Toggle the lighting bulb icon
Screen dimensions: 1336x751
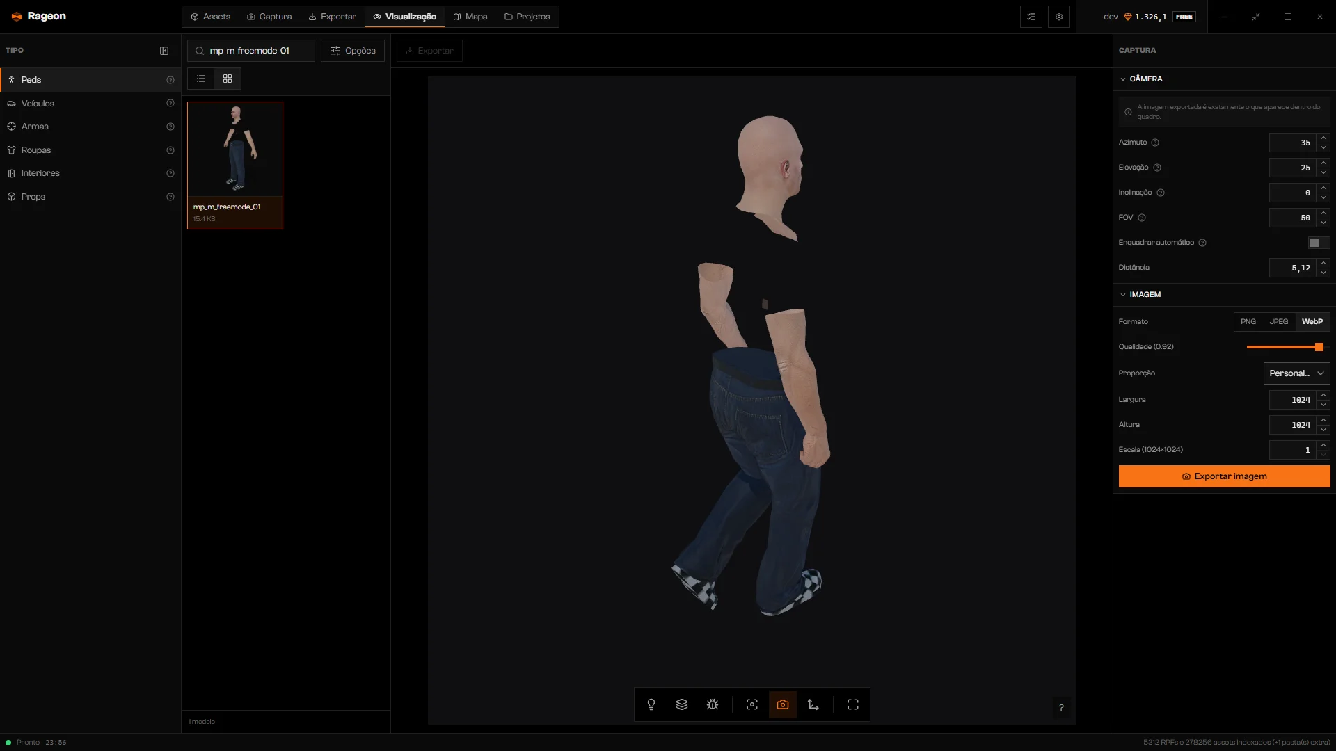coord(651,704)
